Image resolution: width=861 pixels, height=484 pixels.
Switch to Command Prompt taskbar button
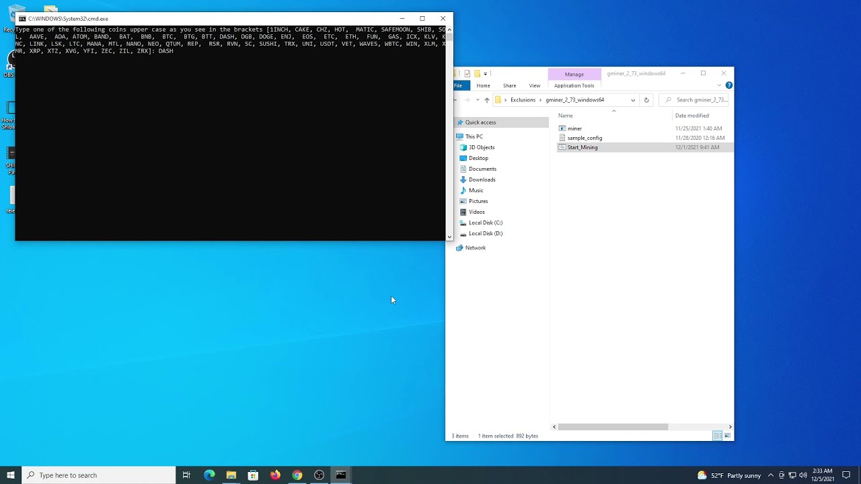[341, 475]
